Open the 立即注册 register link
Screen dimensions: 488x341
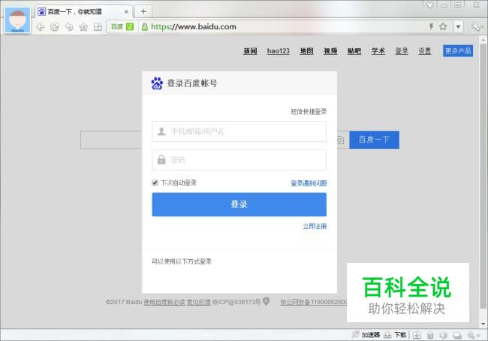(315, 226)
